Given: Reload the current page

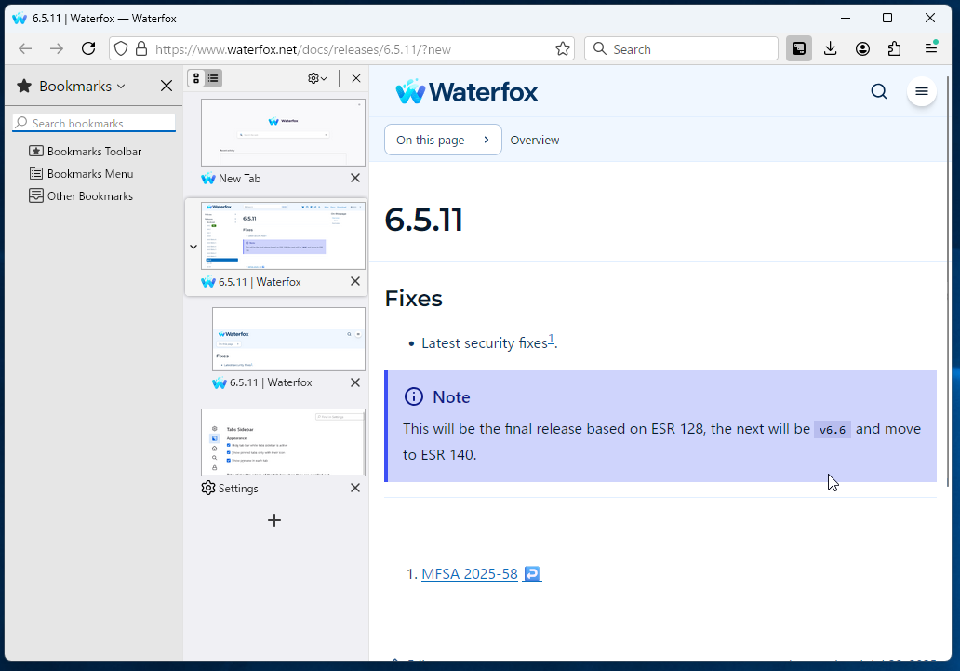Looking at the screenshot, I should pos(88,49).
